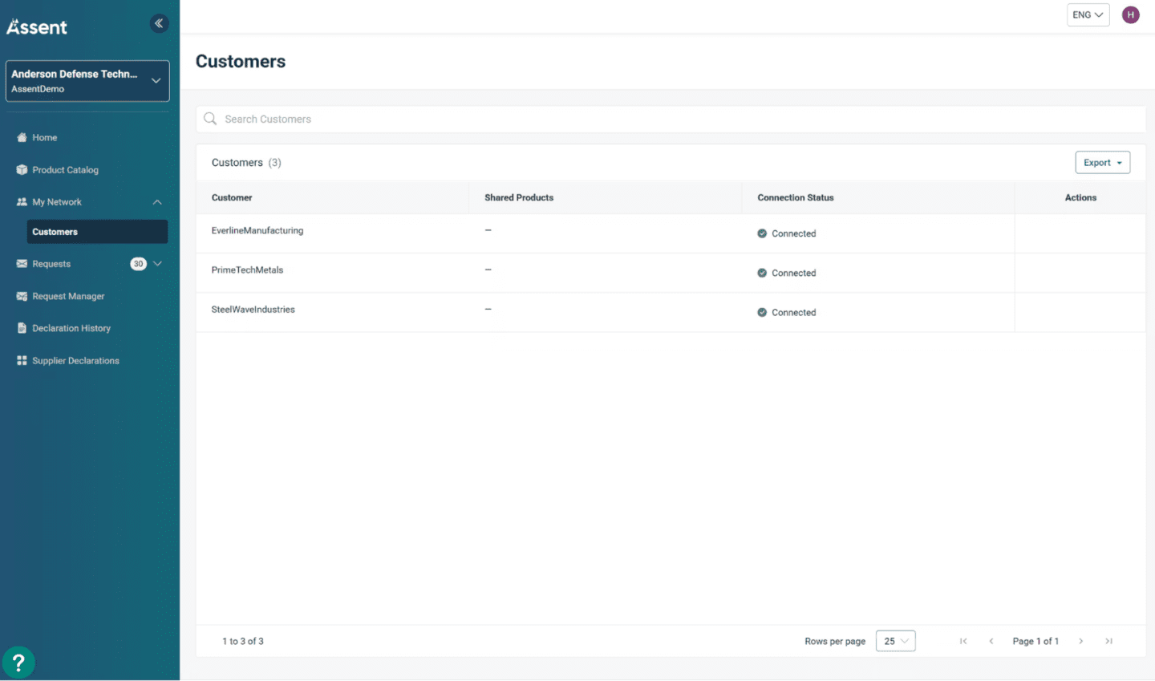
Task: Switch to the Customers sidebar entry
Action: coord(55,231)
